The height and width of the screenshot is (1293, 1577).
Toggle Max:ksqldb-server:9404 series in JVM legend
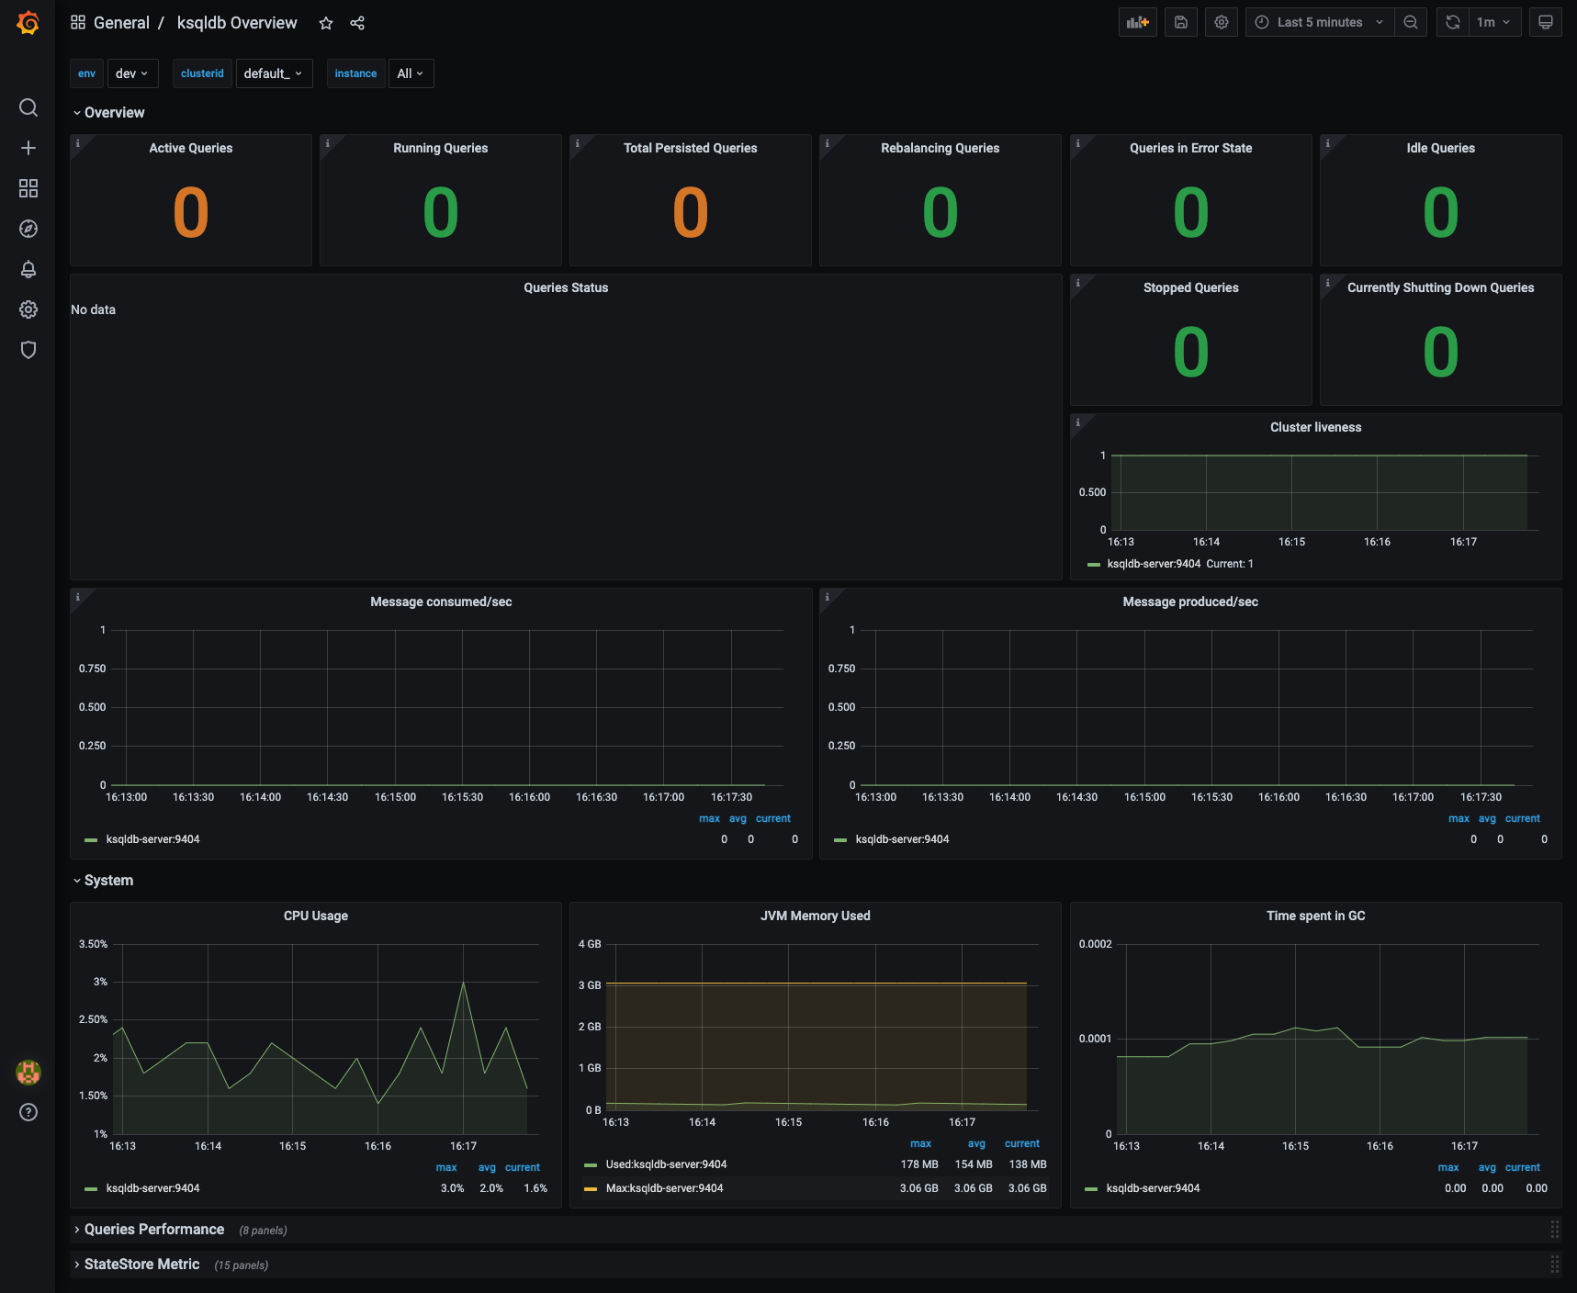point(664,1188)
